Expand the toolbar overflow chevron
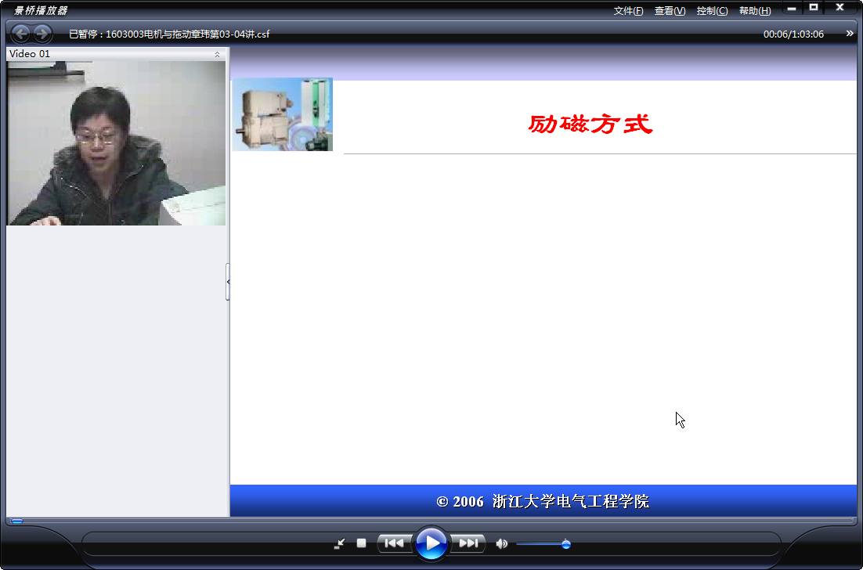This screenshot has width=863, height=570. 850,34
